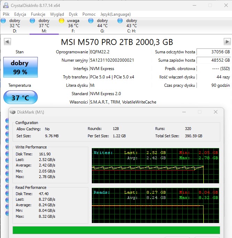This screenshot has width=232, height=238.
Task: Click the 37 °C temperature button
Action: coord(20,98)
